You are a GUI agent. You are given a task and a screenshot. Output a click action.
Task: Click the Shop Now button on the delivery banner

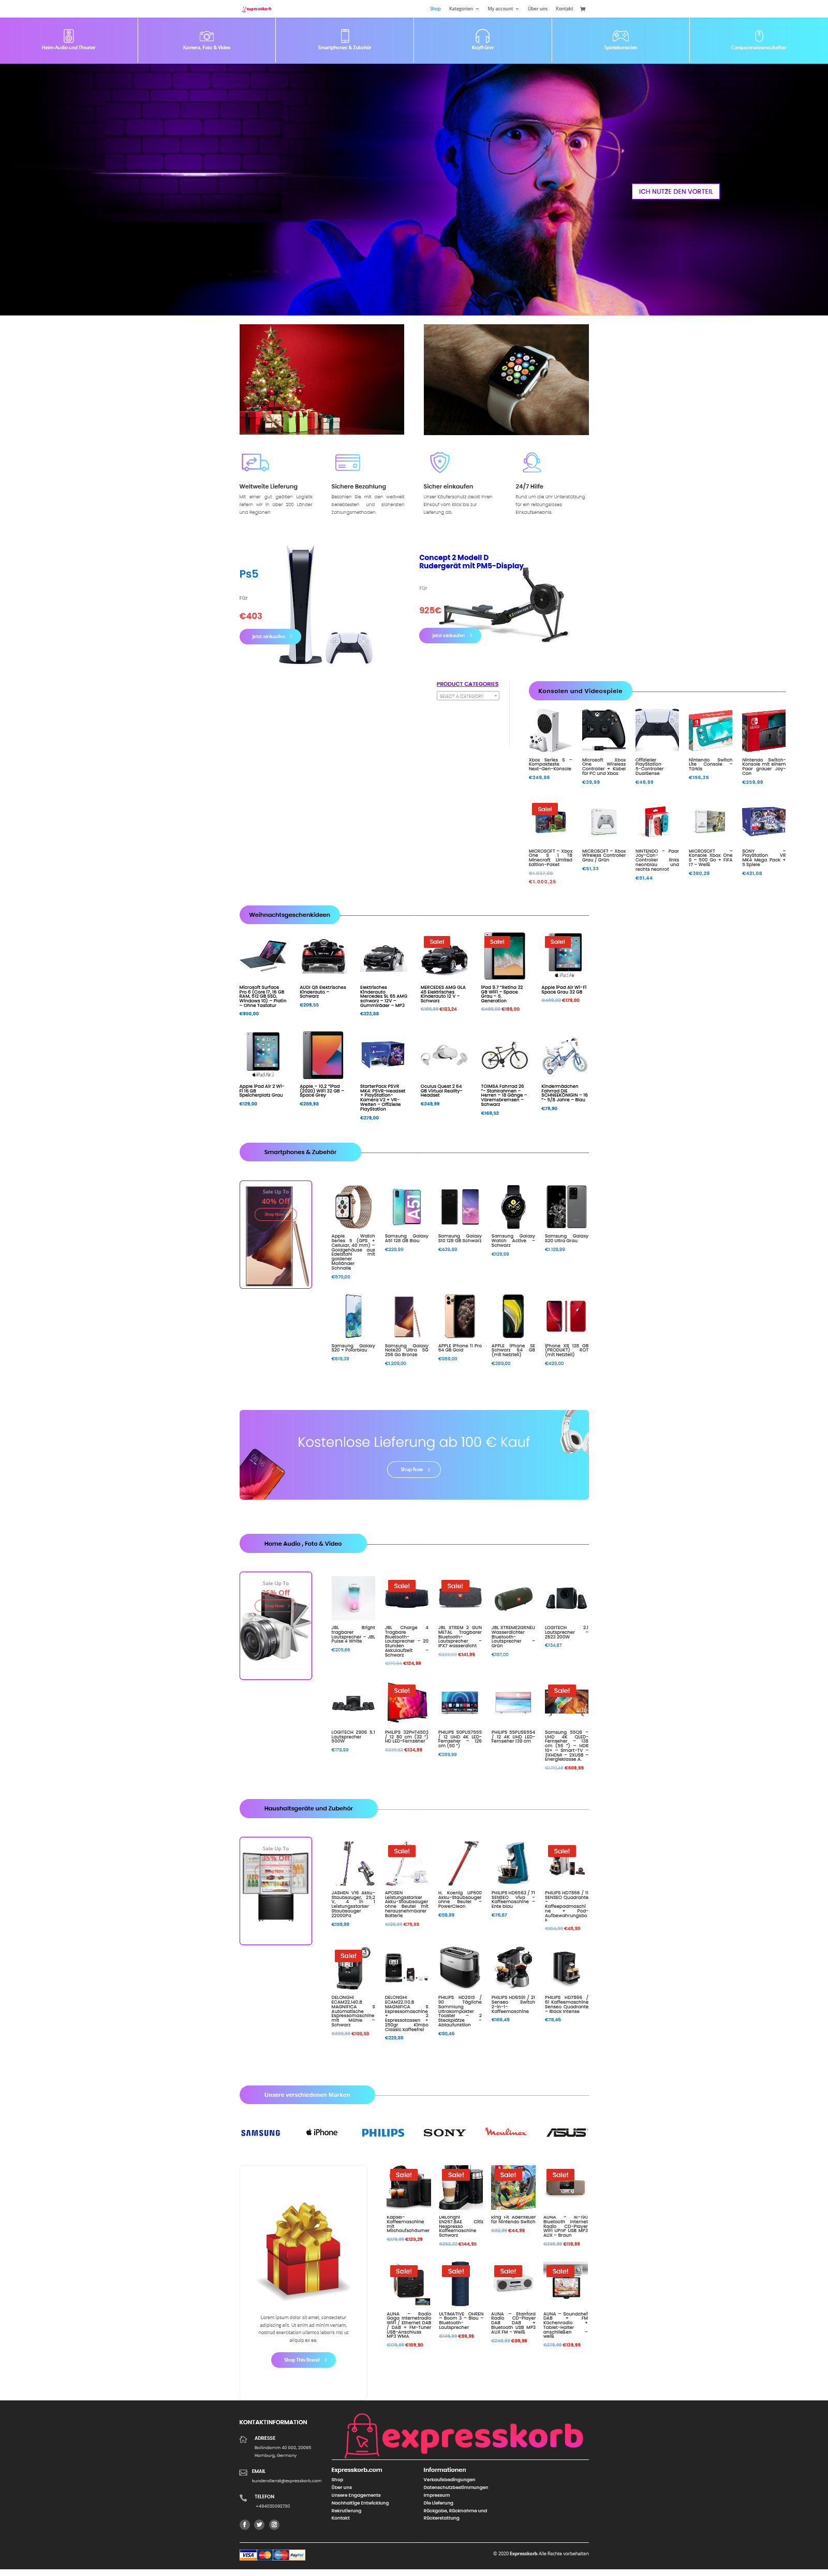point(413,1469)
